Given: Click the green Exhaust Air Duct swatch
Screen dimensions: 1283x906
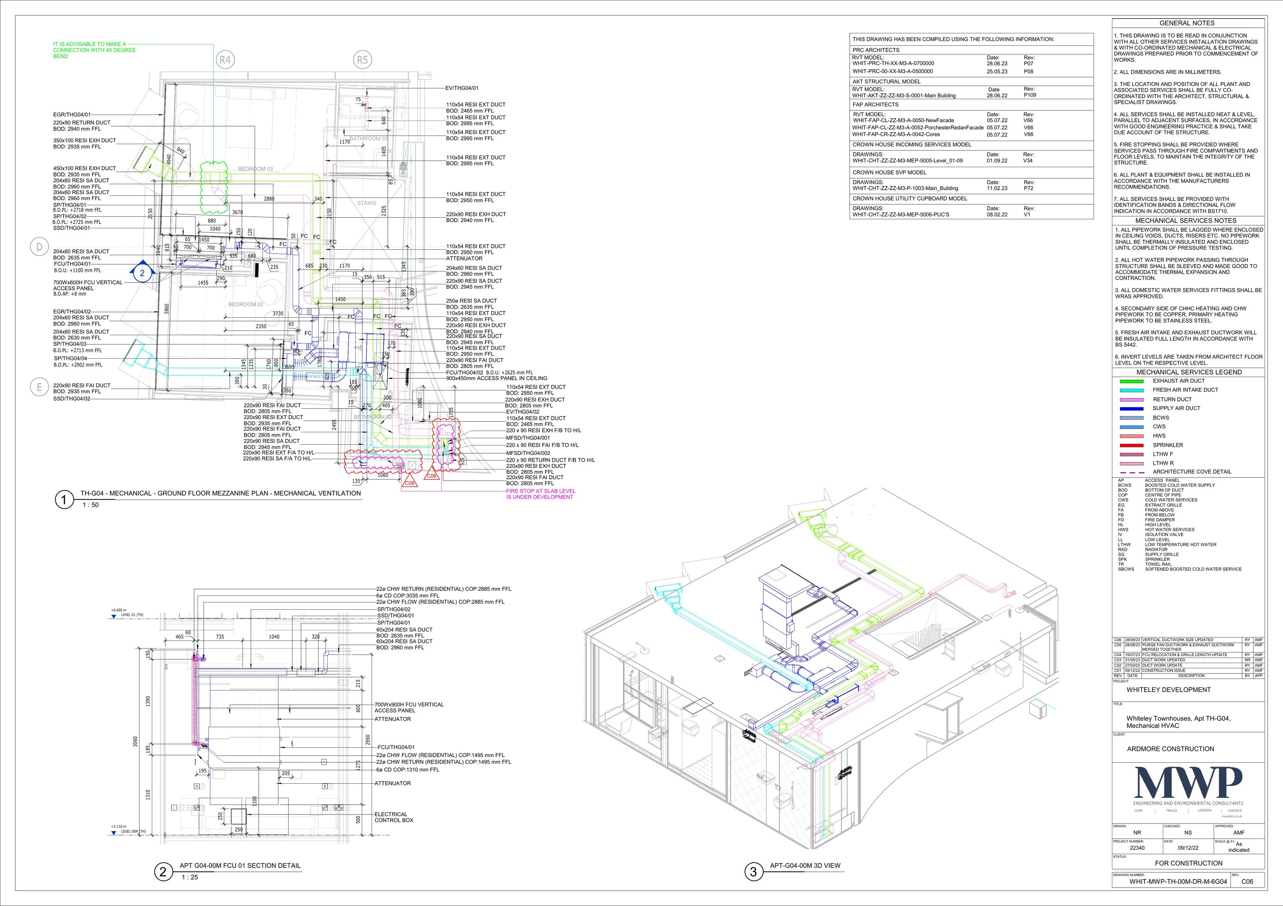Looking at the screenshot, I should click(1132, 381).
